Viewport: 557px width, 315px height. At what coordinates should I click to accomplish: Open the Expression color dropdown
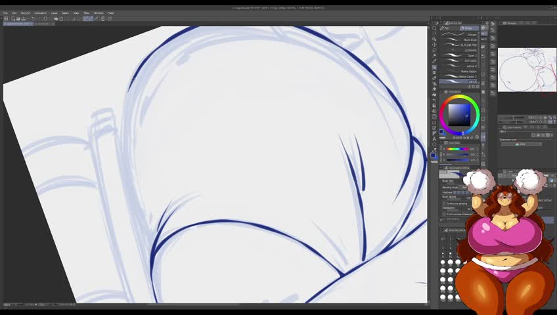point(521,144)
